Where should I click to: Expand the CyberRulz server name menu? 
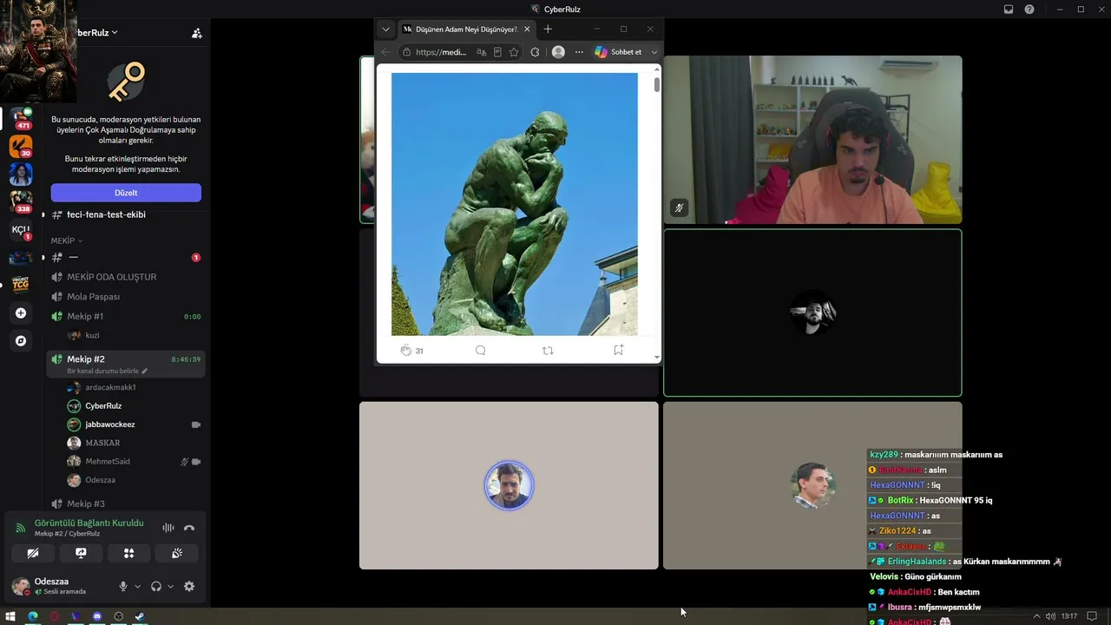tap(98, 33)
